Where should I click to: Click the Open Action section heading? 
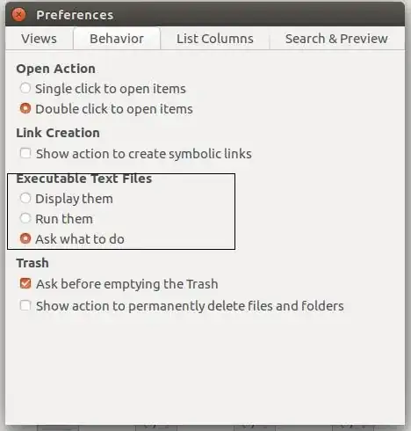[x=55, y=69]
